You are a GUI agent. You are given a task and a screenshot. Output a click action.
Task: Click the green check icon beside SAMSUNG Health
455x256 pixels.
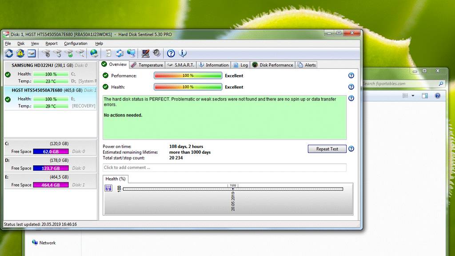8,74
